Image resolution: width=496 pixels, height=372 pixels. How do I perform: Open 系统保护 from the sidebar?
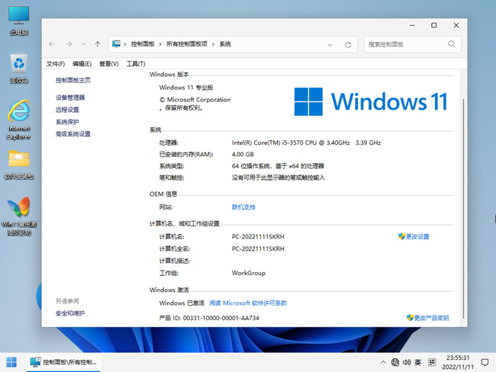[x=67, y=122]
